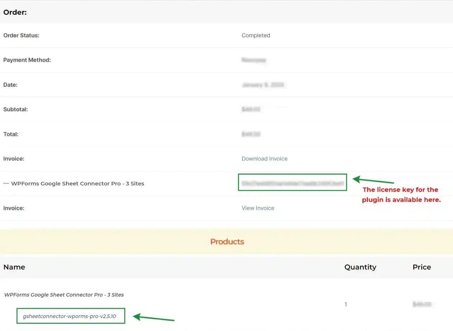Click the order Date value
Screen dimensions: 453x331
coord(263,85)
